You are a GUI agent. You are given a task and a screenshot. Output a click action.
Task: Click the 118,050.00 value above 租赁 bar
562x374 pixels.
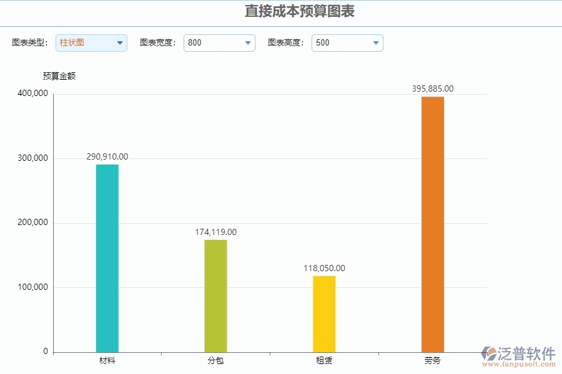(323, 268)
